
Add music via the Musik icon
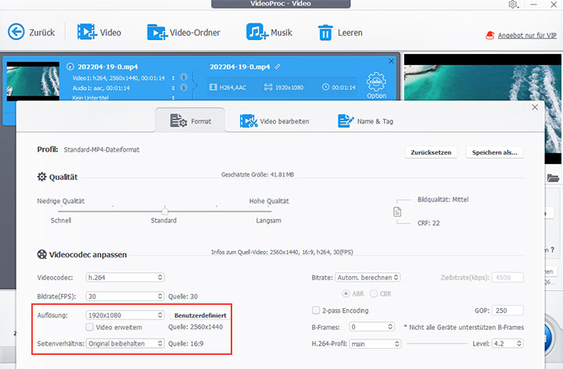pyautogui.click(x=256, y=32)
